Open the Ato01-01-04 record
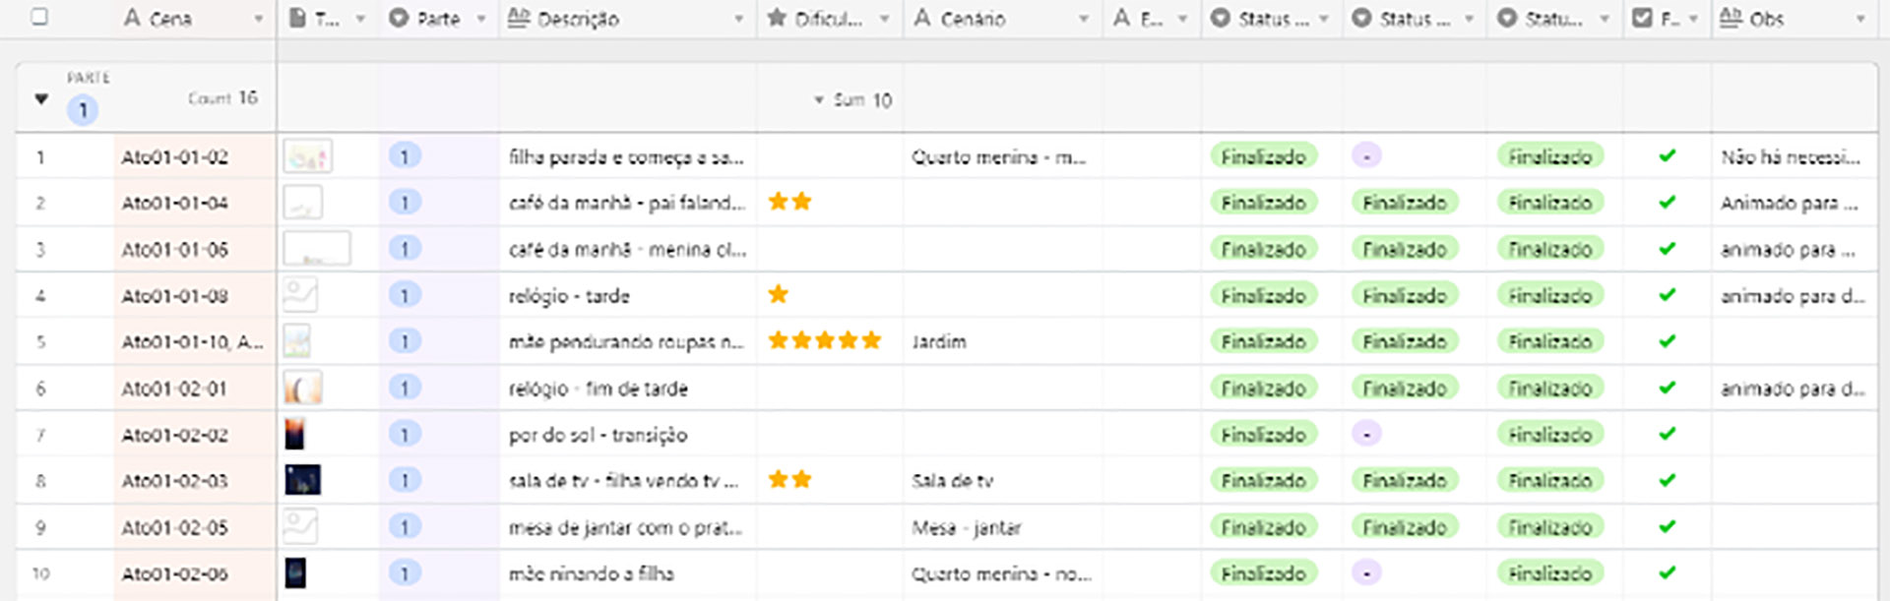The height and width of the screenshot is (601, 1890). click(x=175, y=203)
